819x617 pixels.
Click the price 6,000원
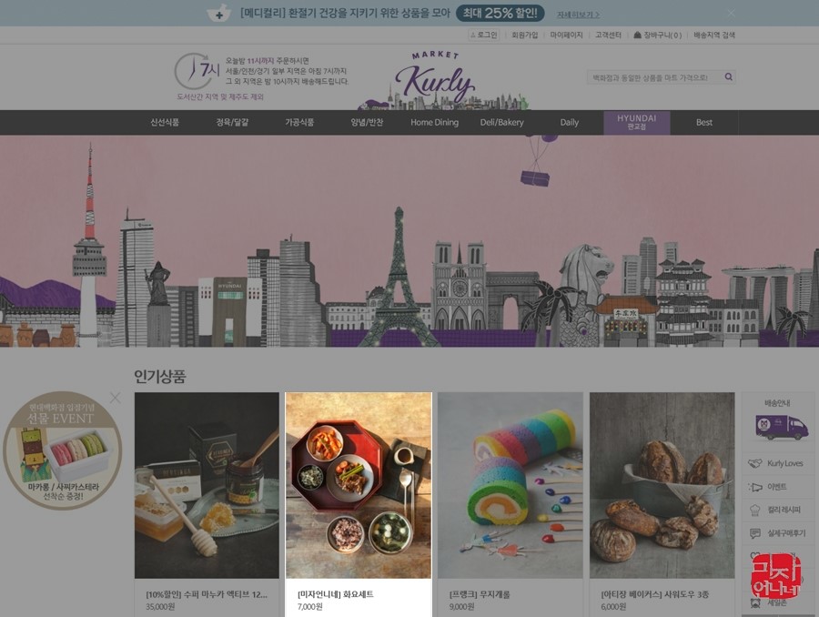[613, 607]
